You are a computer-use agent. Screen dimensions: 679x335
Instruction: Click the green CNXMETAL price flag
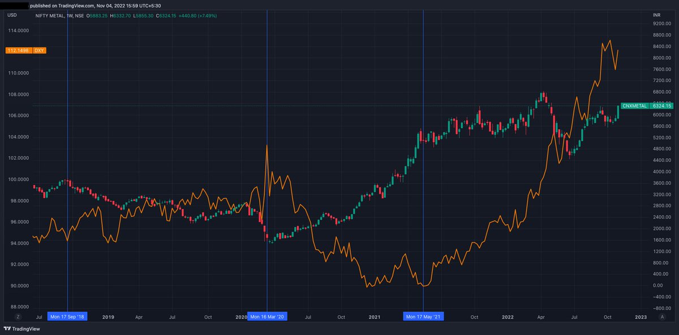635,106
